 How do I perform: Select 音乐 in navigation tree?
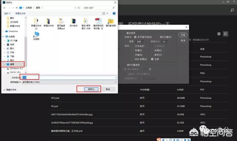coord(12,60)
